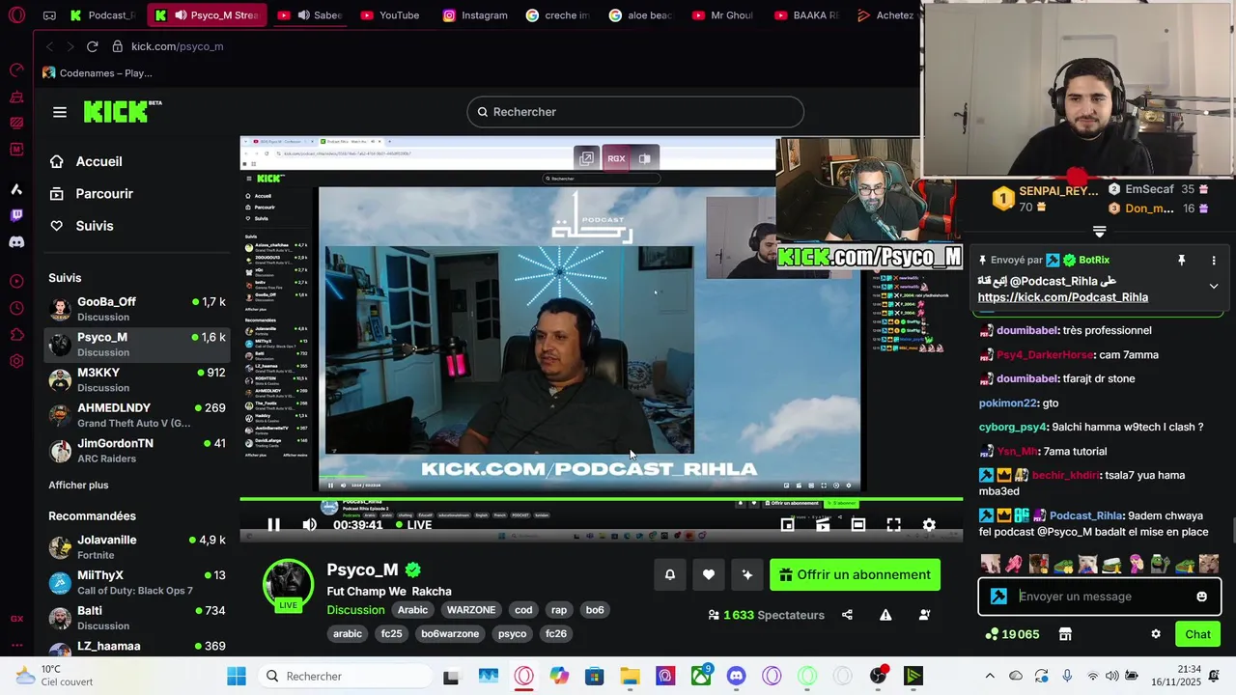The height and width of the screenshot is (695, 1236).
Task: Click the LIVE indicator in the player
Action: click(413, 525)
